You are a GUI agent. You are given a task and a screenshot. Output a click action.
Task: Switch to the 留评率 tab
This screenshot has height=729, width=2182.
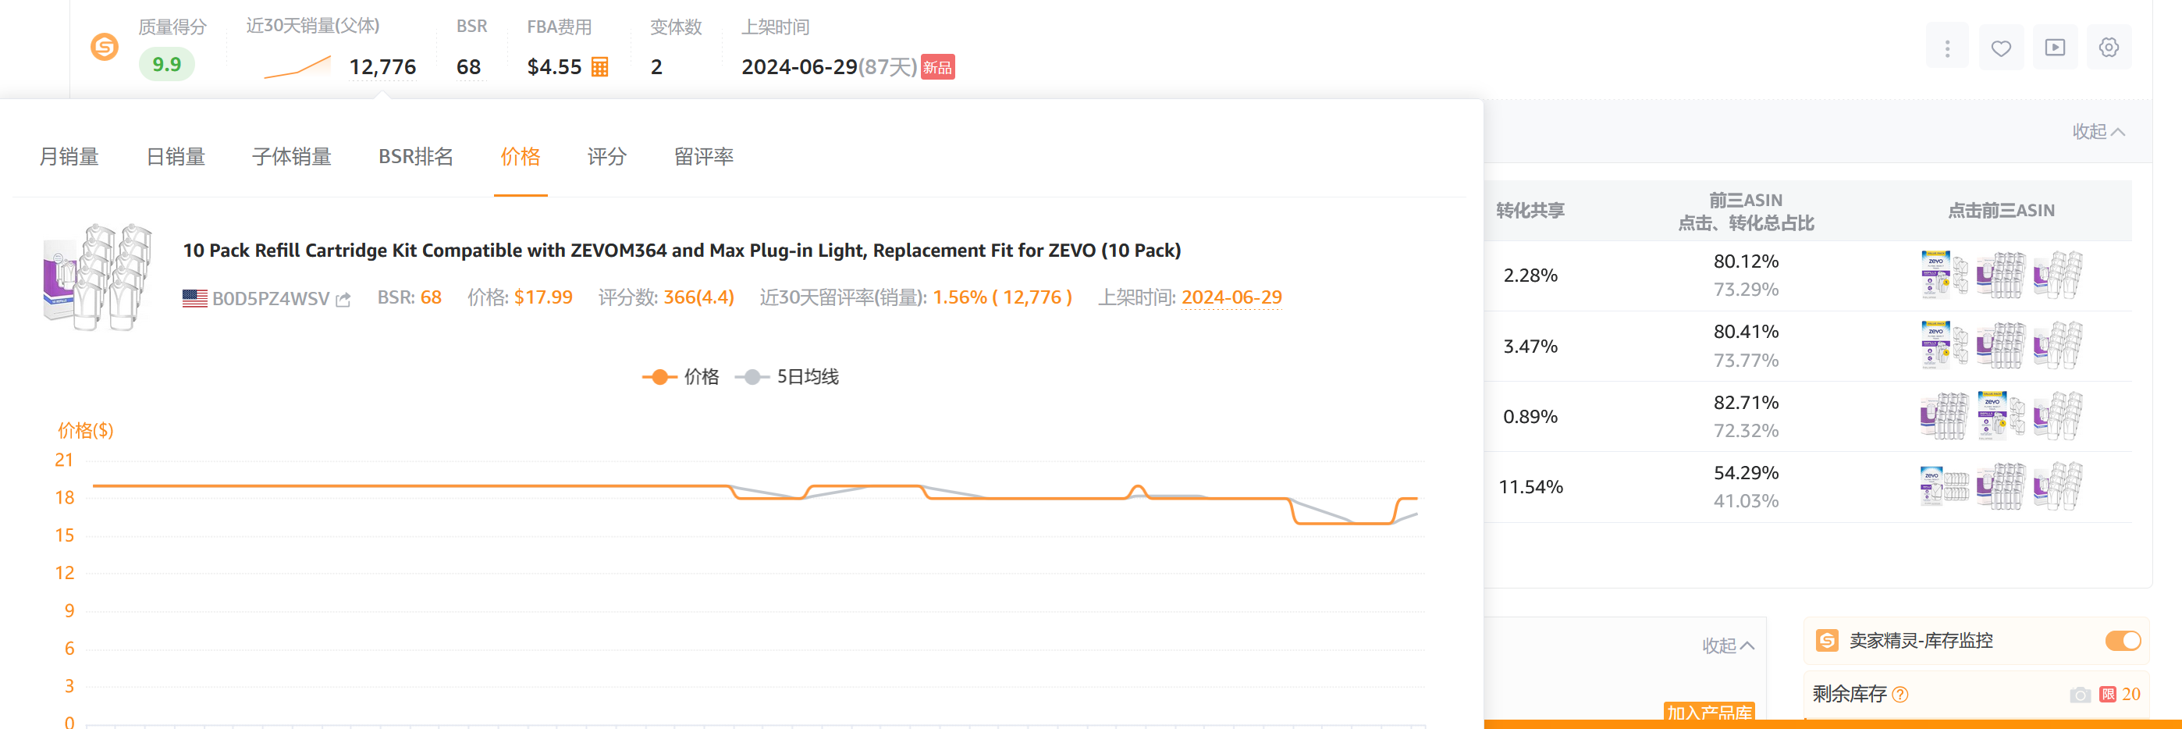(x=703, y=157)
